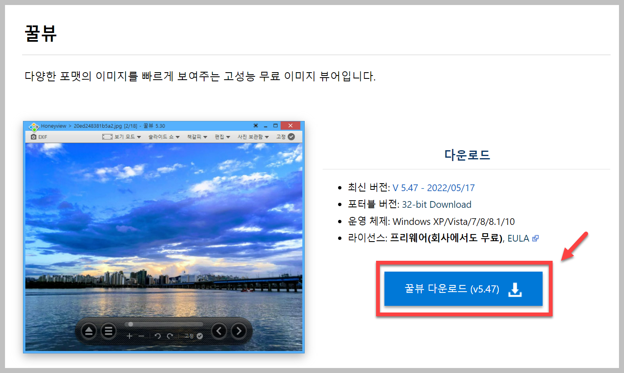Toggle the 고정 checkmark in the top toolbar
Image resolution: width=624 pixels, height=373 pixels.
click(291, 137)
